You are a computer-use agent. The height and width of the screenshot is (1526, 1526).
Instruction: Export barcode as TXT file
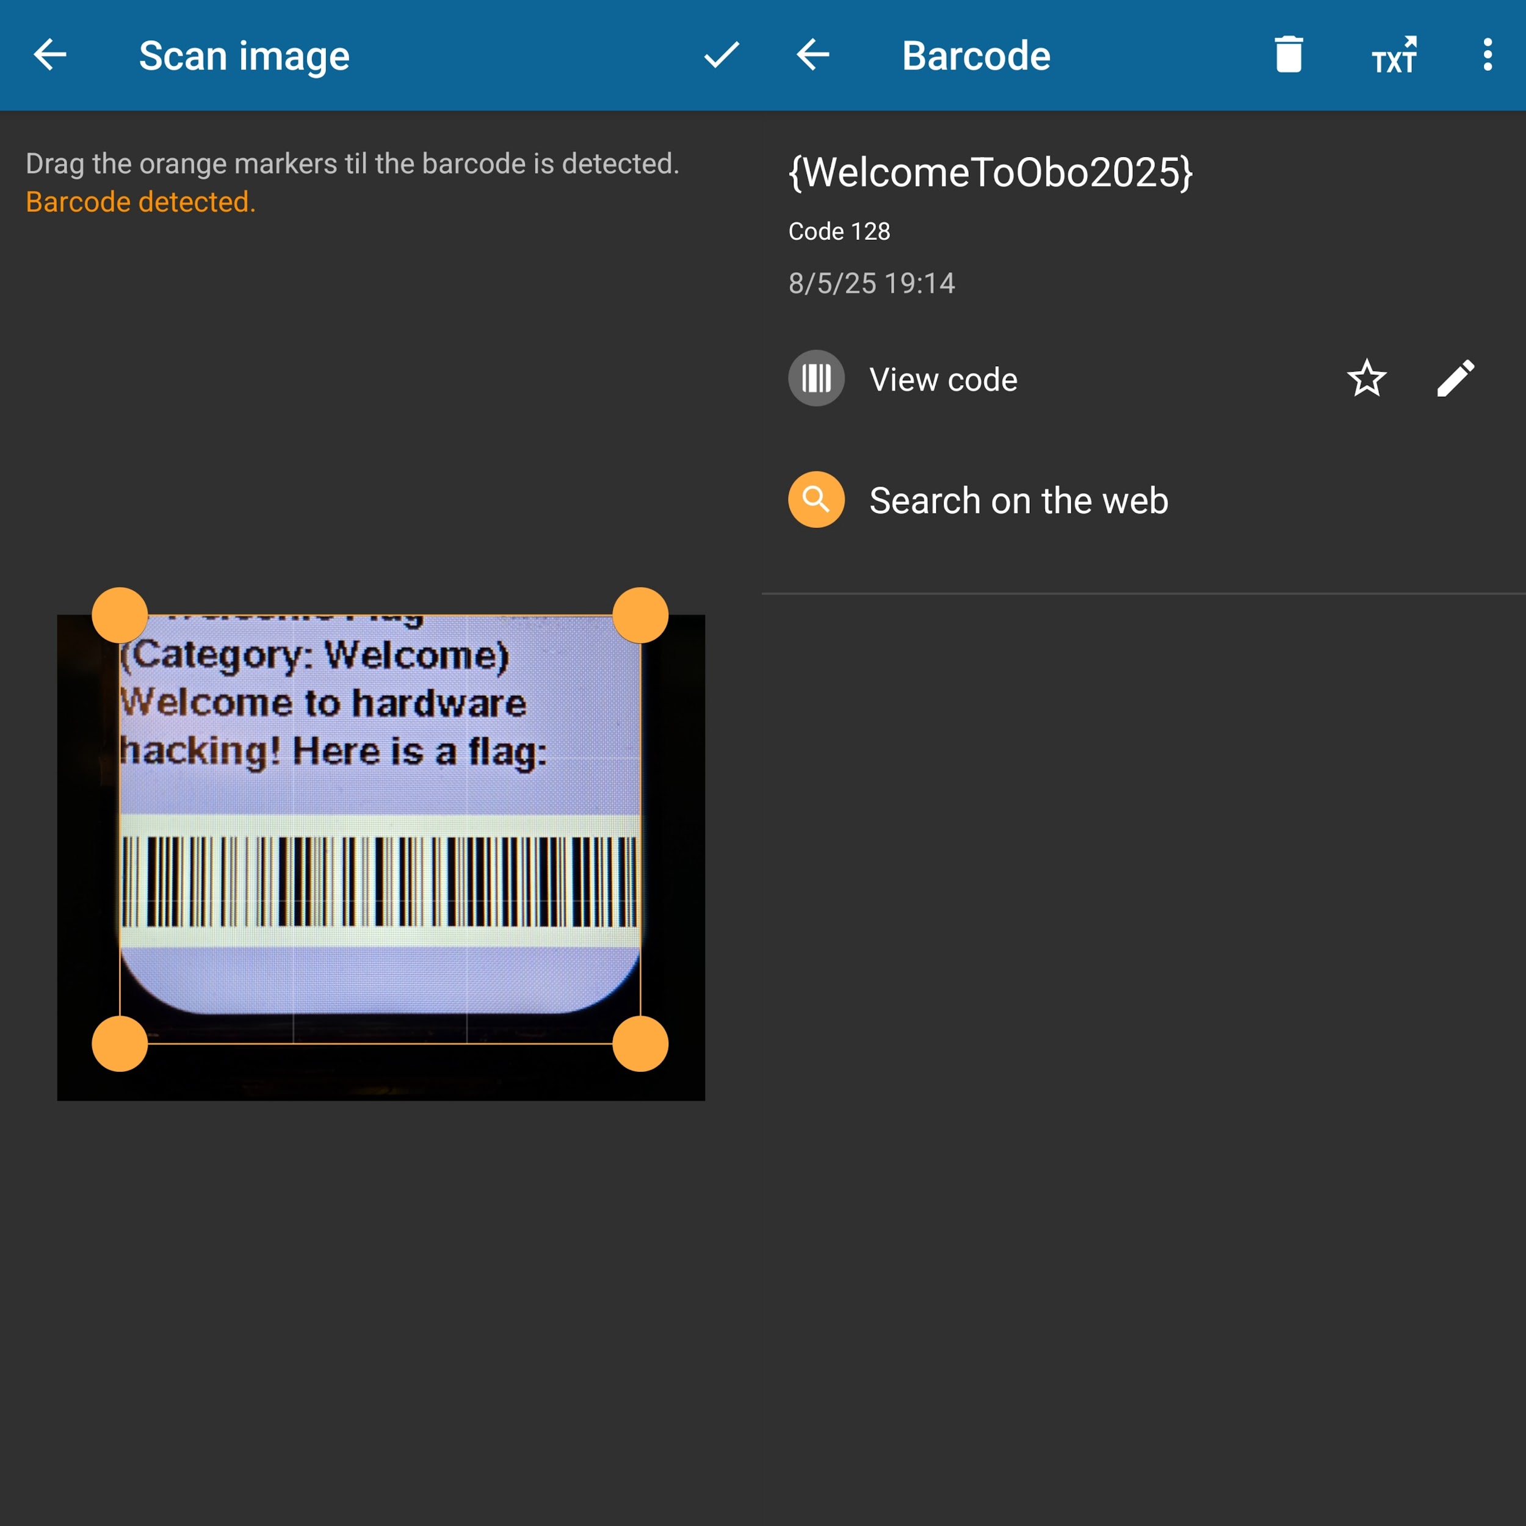coord(1394,56)
